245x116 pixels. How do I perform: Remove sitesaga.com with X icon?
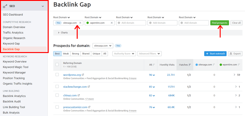click(80, 23)
